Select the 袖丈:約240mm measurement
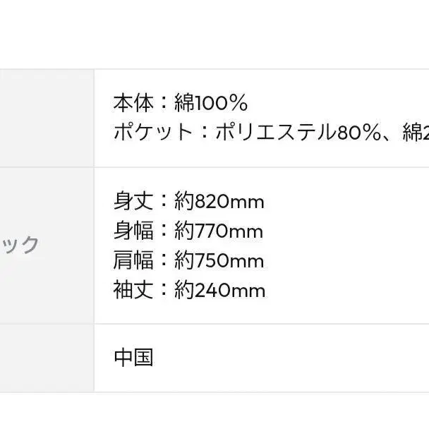The image size is (429, 429). point(189,290)
